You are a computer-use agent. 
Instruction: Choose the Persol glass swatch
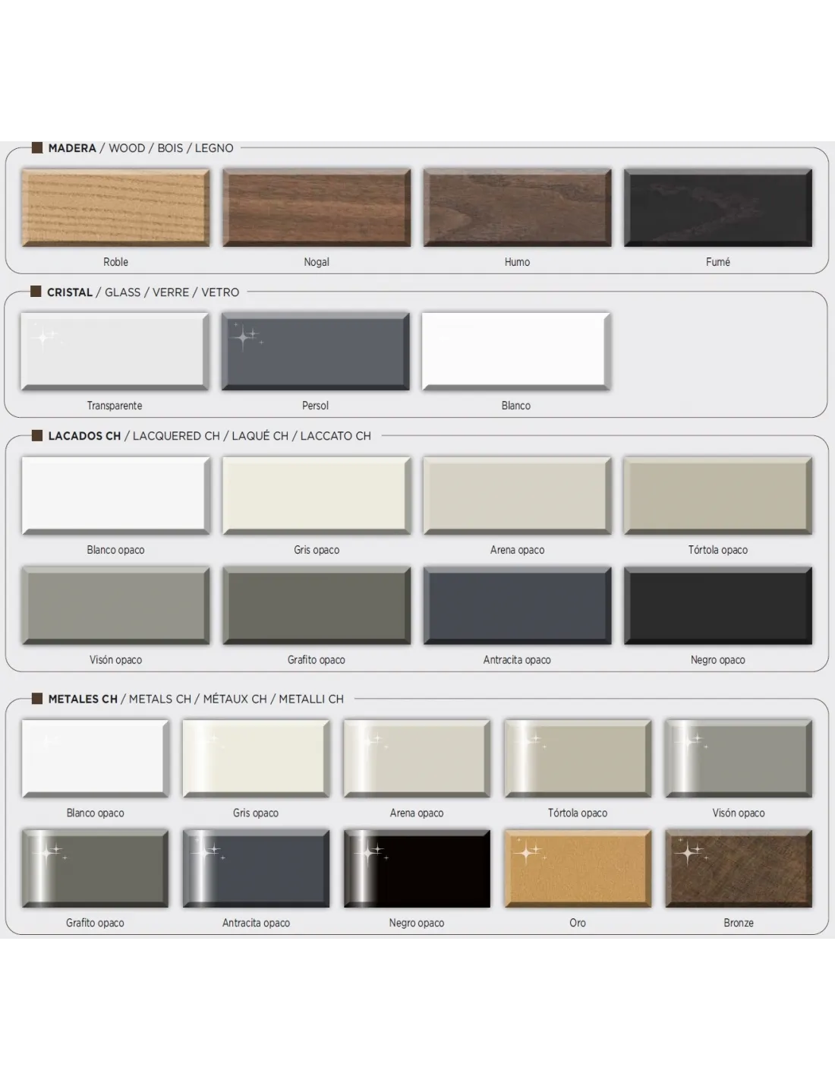315,352
